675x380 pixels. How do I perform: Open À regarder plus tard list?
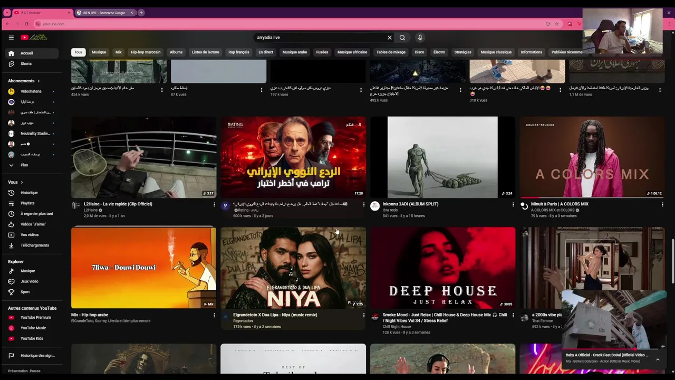coord(33,214)
